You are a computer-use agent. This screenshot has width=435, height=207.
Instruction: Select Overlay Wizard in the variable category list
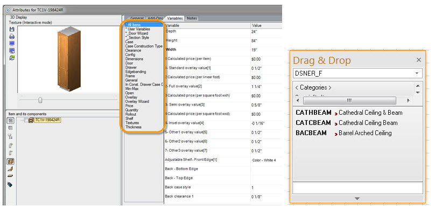137,101
